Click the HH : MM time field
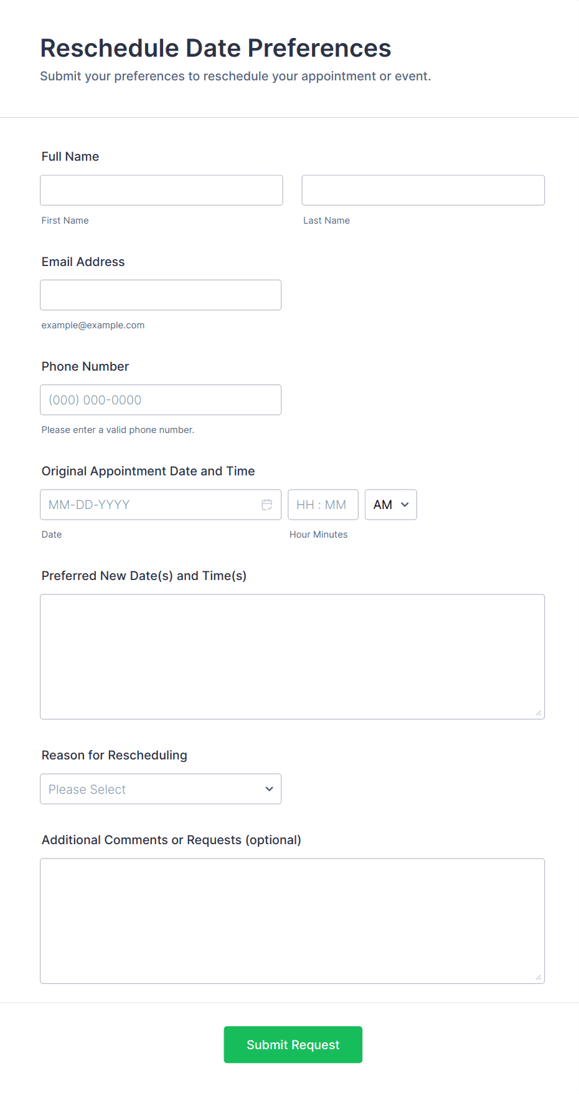This screenshot has height=1094, width=579. point(323,504)
